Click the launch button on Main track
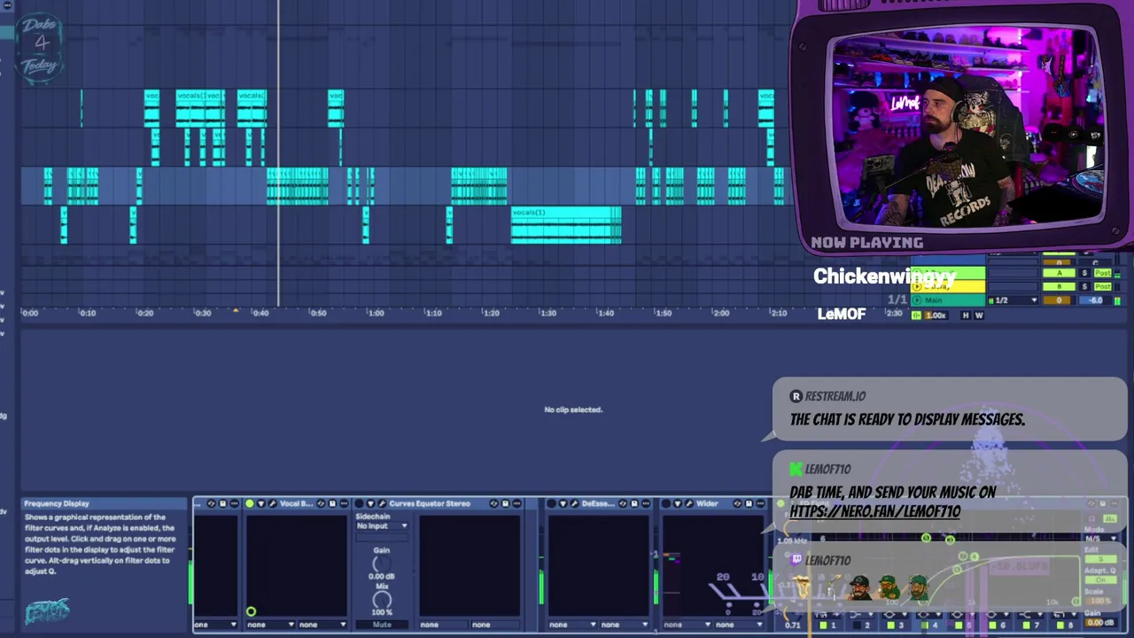The width and height of the screenshot is (1134, 638). (917, 300)
